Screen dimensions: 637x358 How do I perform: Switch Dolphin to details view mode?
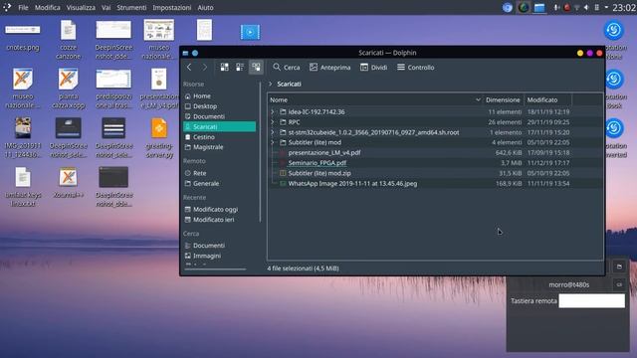[256, 68]
